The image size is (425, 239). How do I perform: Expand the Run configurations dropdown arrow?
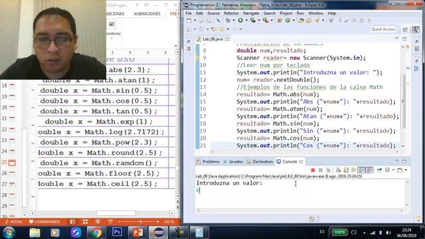pyautogui.click(x=246, y=21)
